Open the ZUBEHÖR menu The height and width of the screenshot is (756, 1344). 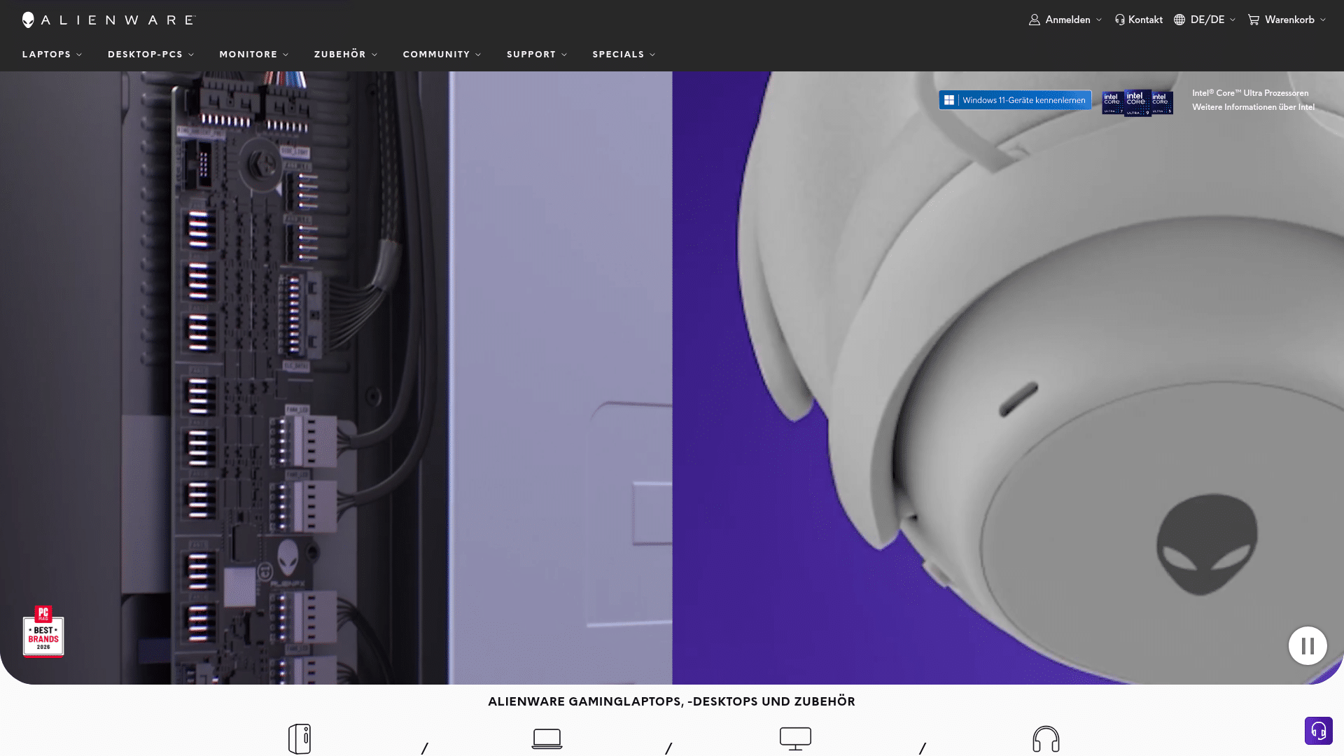[x=340, y=54]
